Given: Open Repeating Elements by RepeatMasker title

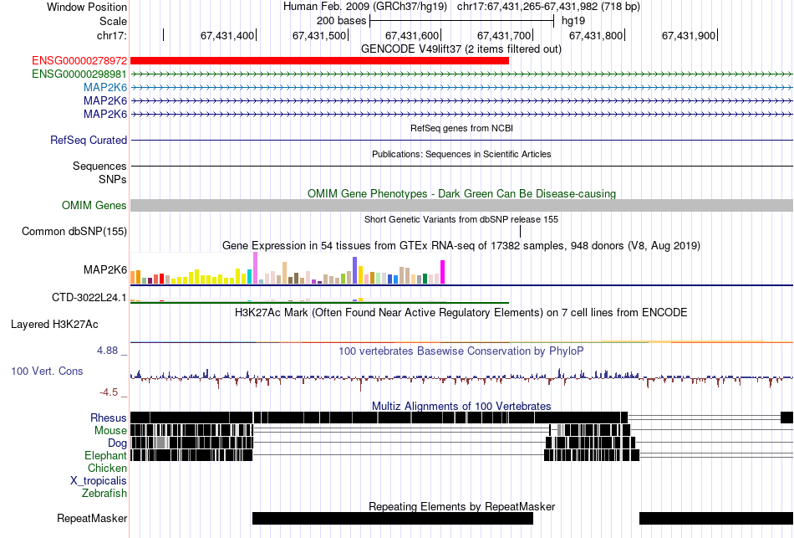Looking at the screenshot, I should pos(462,506).
